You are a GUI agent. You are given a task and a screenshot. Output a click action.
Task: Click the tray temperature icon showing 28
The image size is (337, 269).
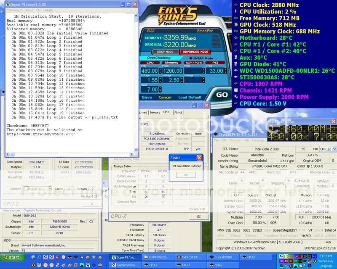click(305, 256)
